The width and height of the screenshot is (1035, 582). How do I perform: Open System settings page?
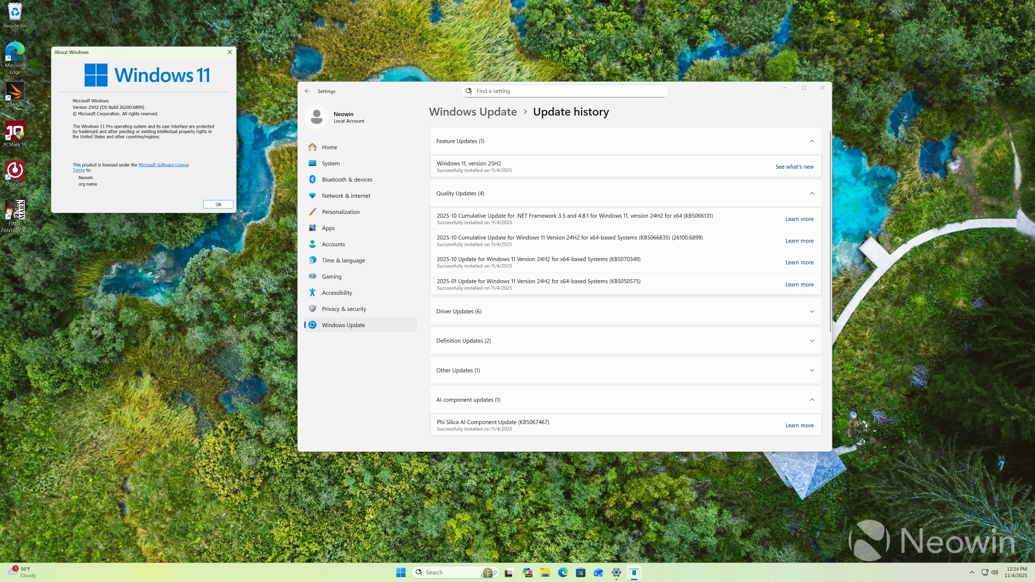click(361, 163)
